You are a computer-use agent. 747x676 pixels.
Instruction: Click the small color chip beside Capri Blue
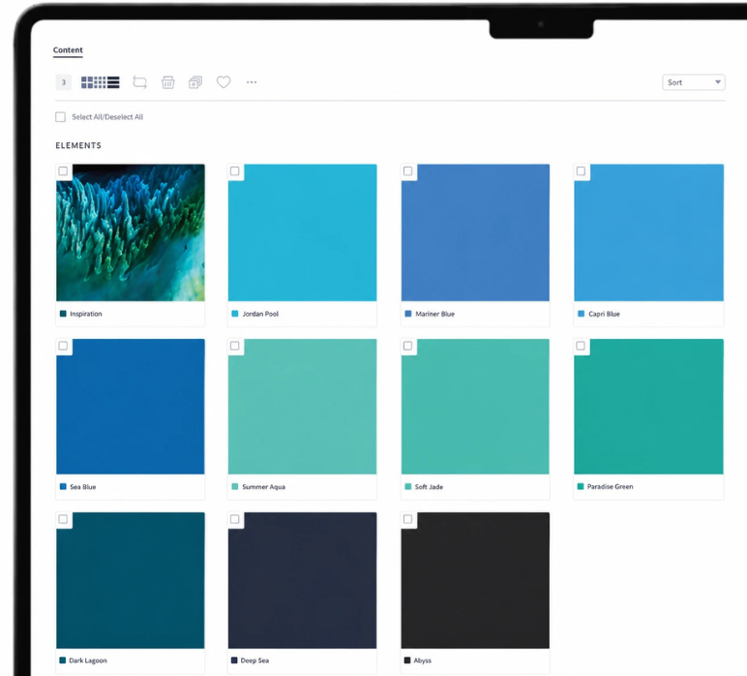coord(581,314)
